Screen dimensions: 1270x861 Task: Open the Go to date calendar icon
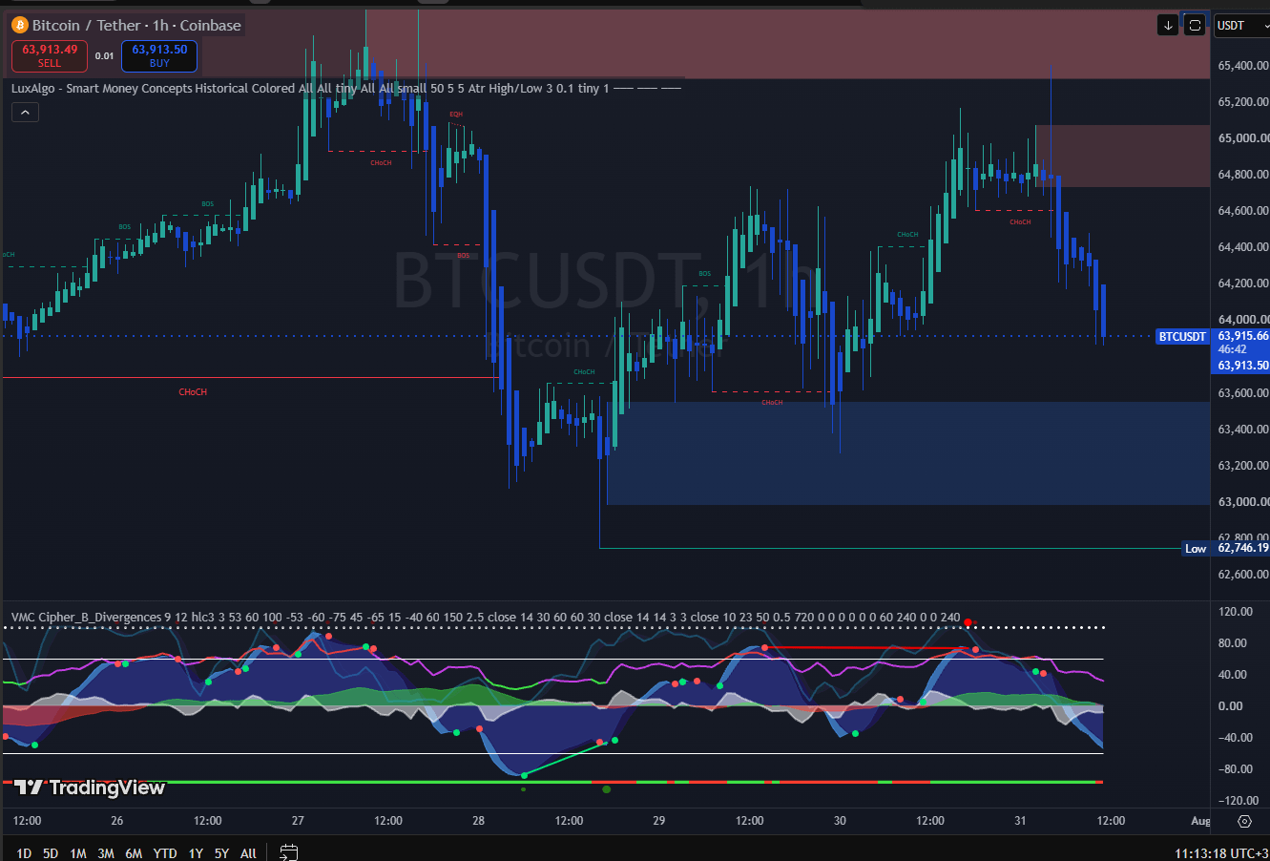point(289,852)
